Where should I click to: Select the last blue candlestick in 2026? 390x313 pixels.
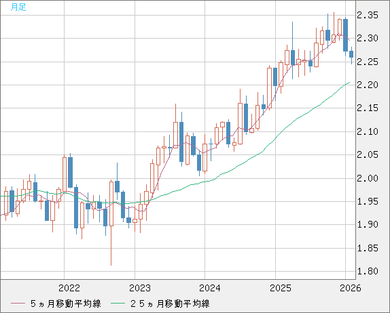pos(351,54)
